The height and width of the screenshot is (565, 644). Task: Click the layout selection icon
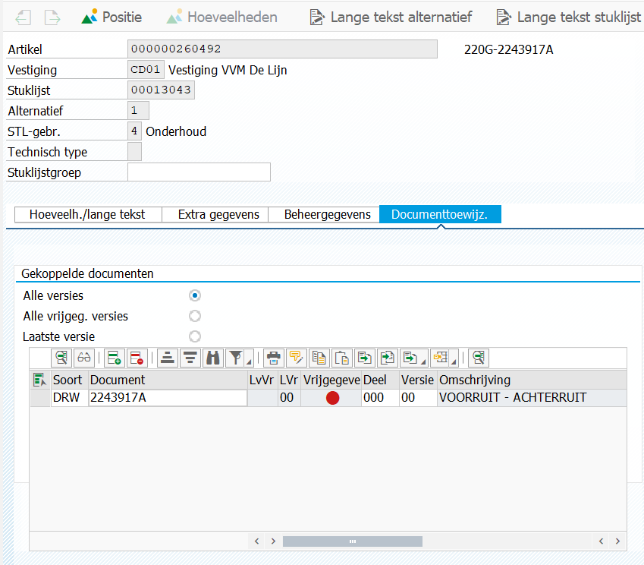[440, 358]
